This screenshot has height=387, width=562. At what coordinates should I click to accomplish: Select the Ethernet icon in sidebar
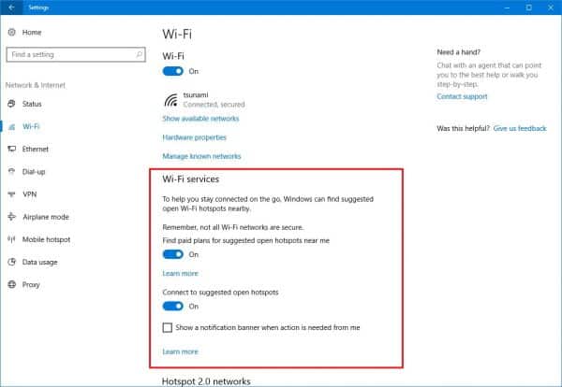tap(11, 149)
